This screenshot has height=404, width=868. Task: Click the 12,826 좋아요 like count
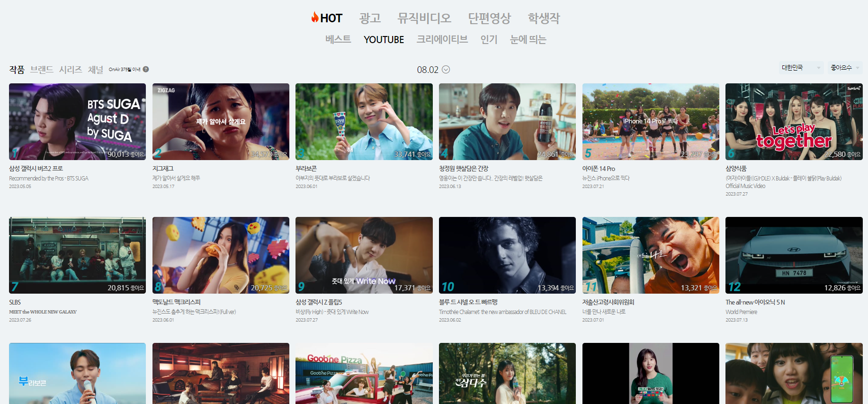click(x=842, y=288)
